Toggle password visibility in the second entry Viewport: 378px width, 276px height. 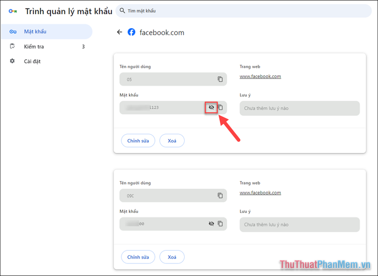[x=211, y=224]
